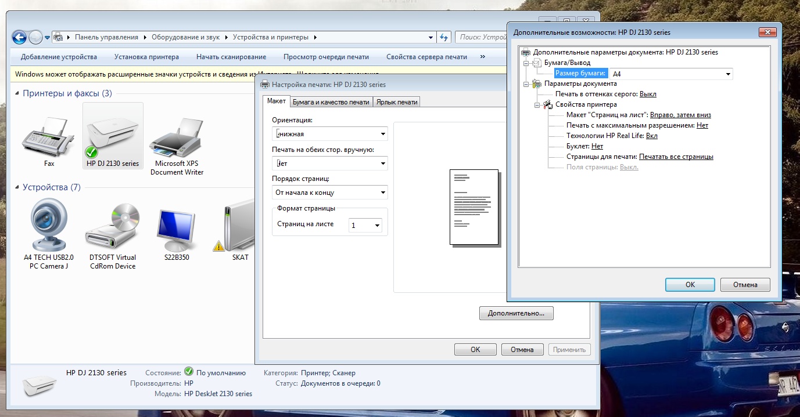Switch to Бумага и качество печати tab
This screenshot has height=417, width=800.
click(x=331, y=102)
